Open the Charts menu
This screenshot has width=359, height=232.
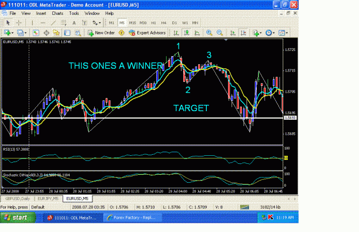tap(57, 14)
